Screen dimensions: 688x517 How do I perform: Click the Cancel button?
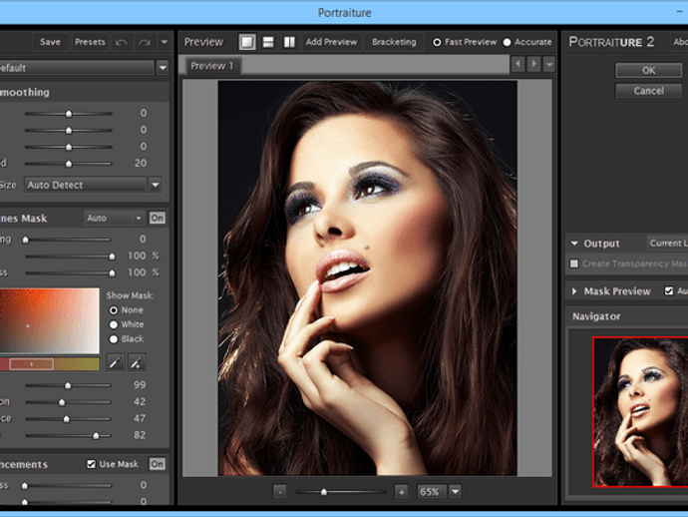coord(648,91)
